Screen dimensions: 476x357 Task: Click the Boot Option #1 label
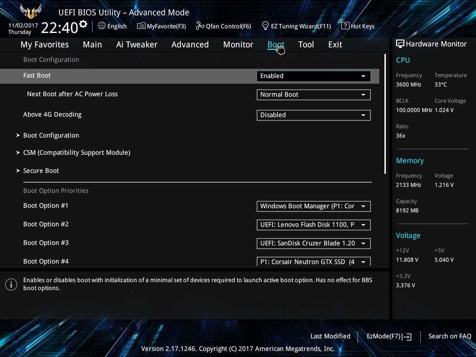[x=46, y=205]
